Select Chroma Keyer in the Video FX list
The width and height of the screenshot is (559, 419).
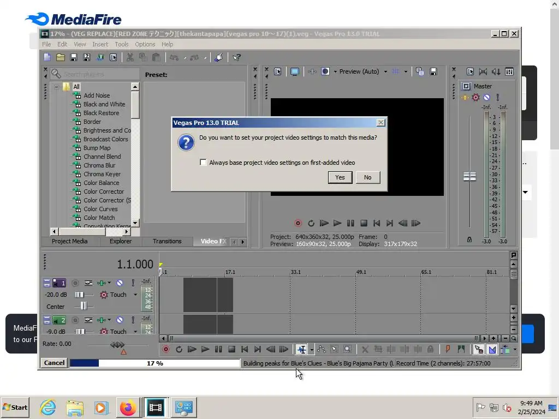click(x=102, y=174)
